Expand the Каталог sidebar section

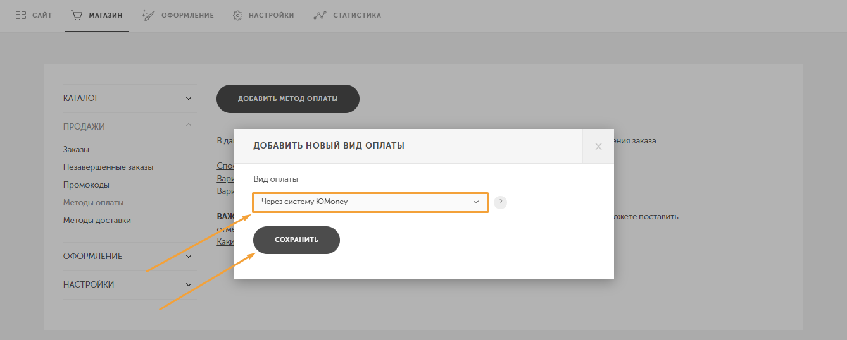[x=189, y=99]
